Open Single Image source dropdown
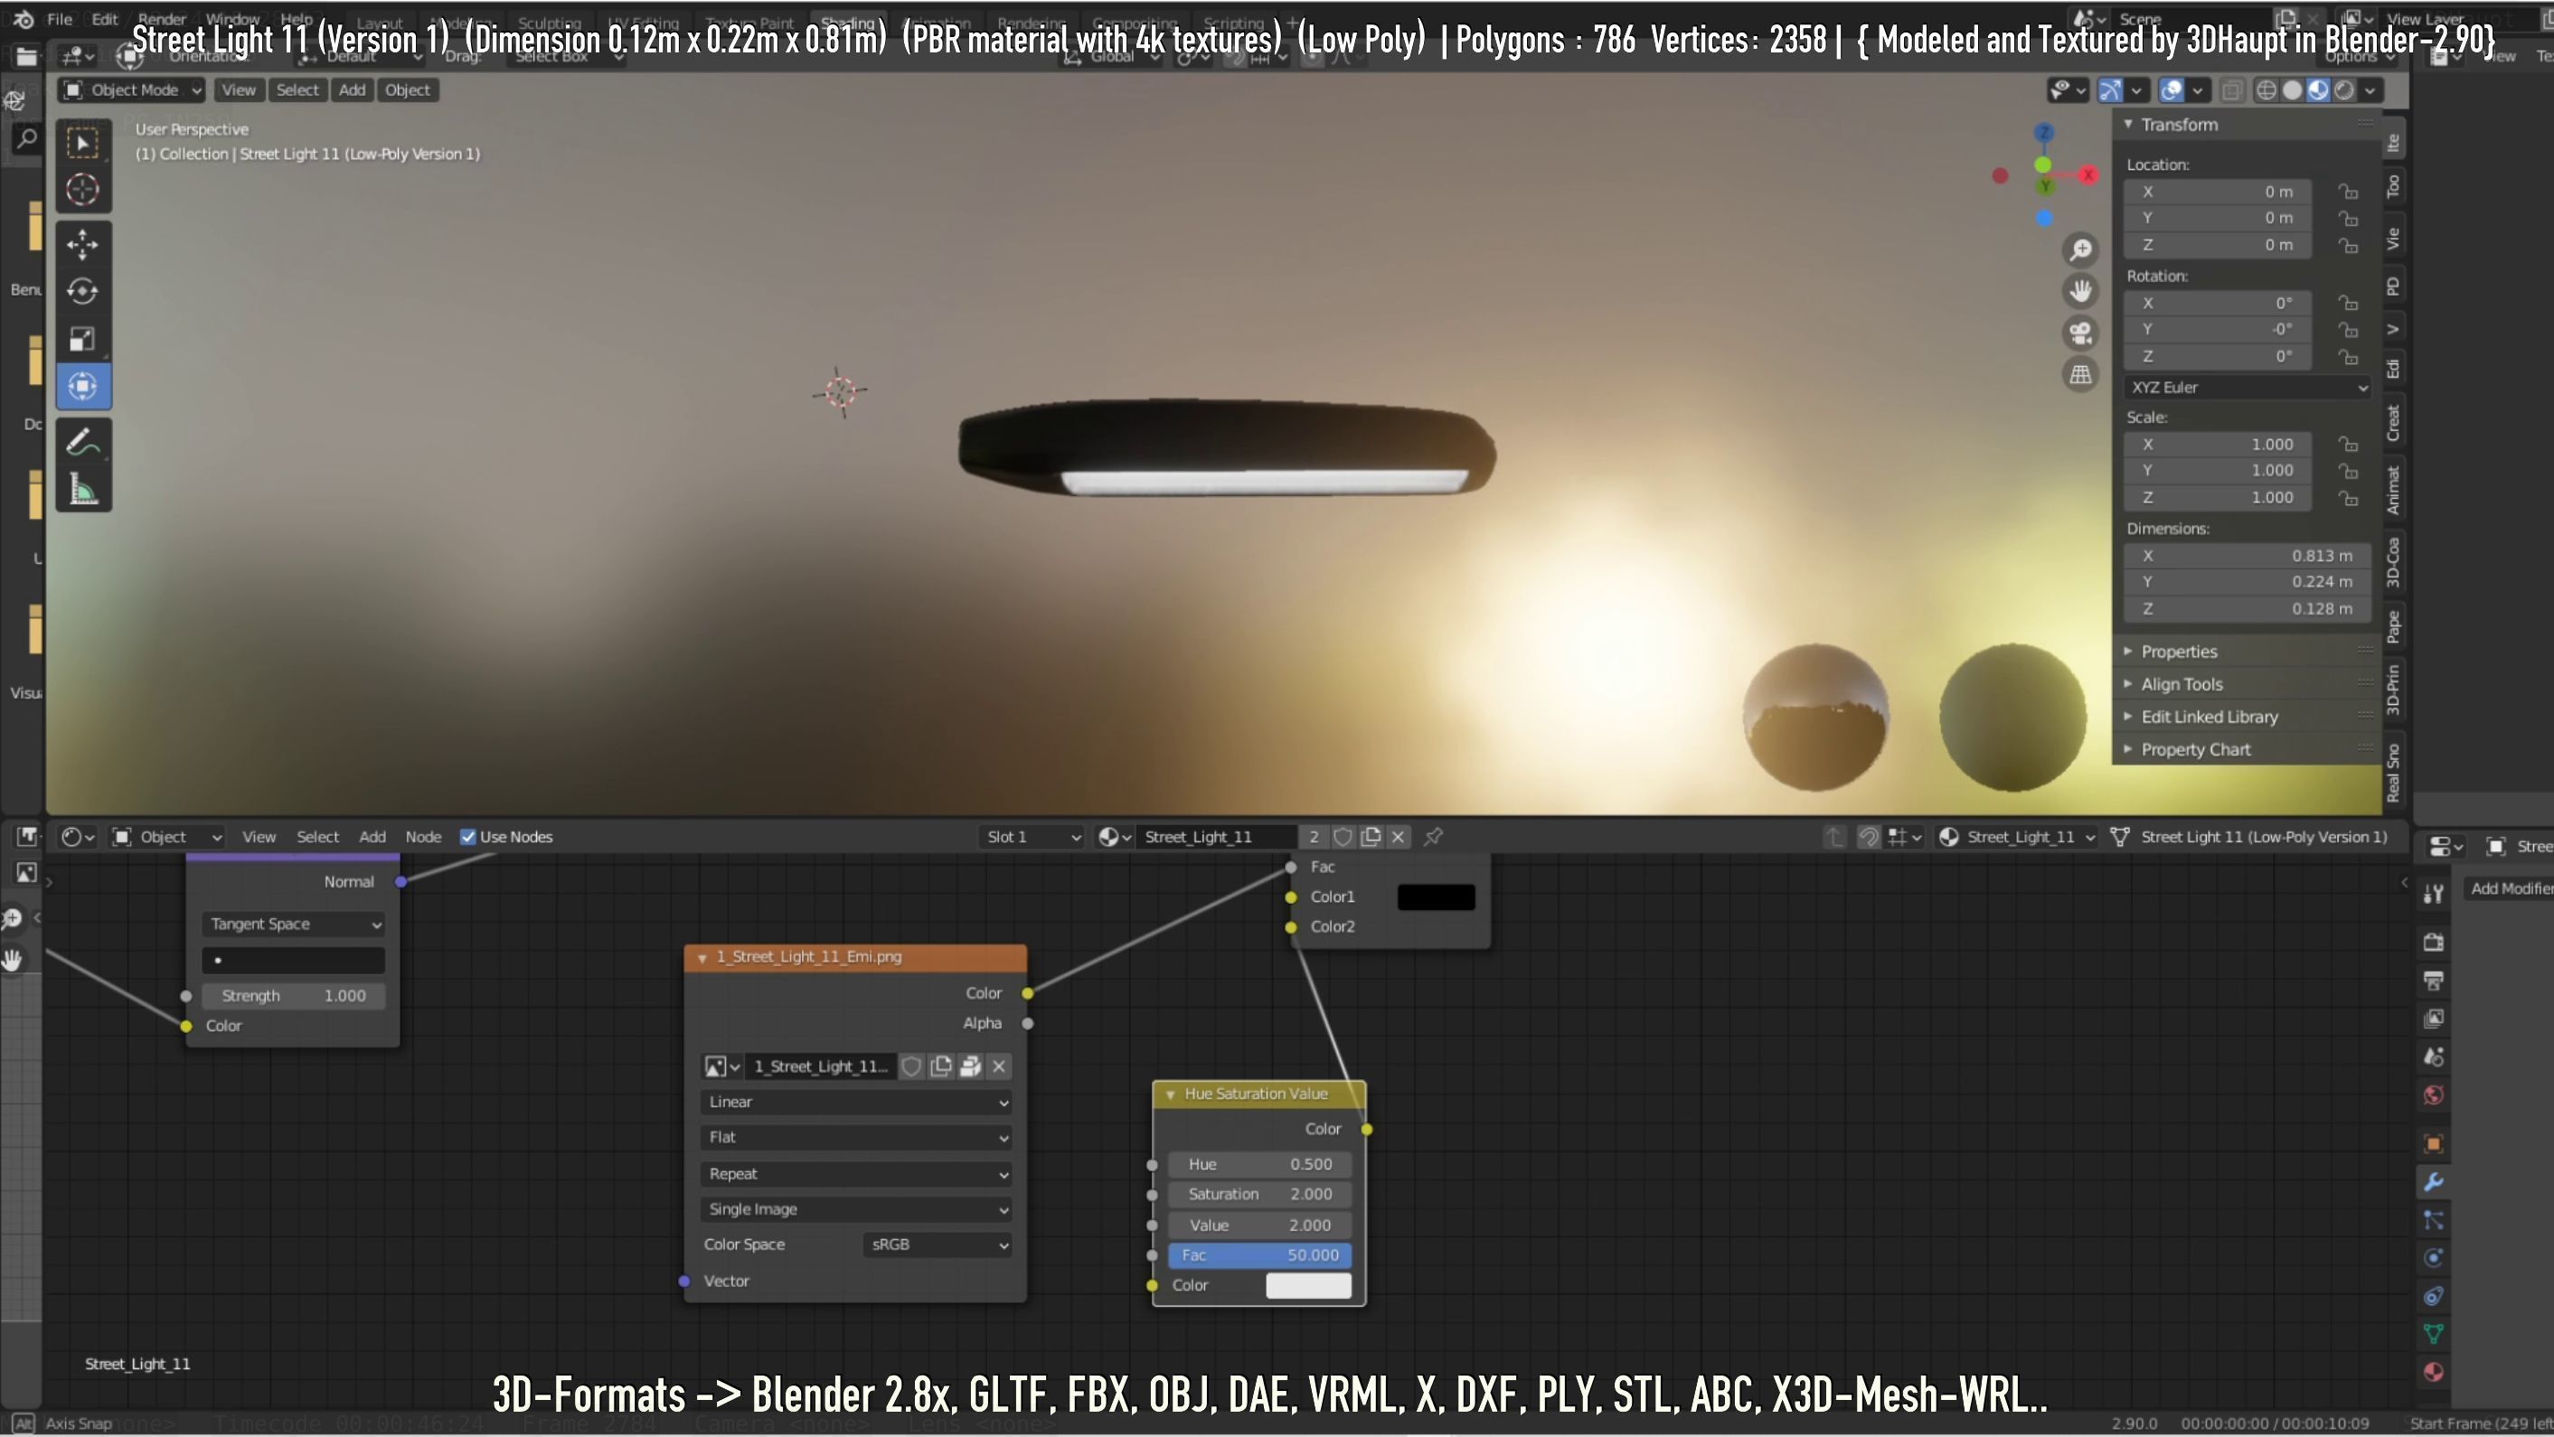The height and width of the screenshot is (1437, 2554). click(x=855, y=1209)
